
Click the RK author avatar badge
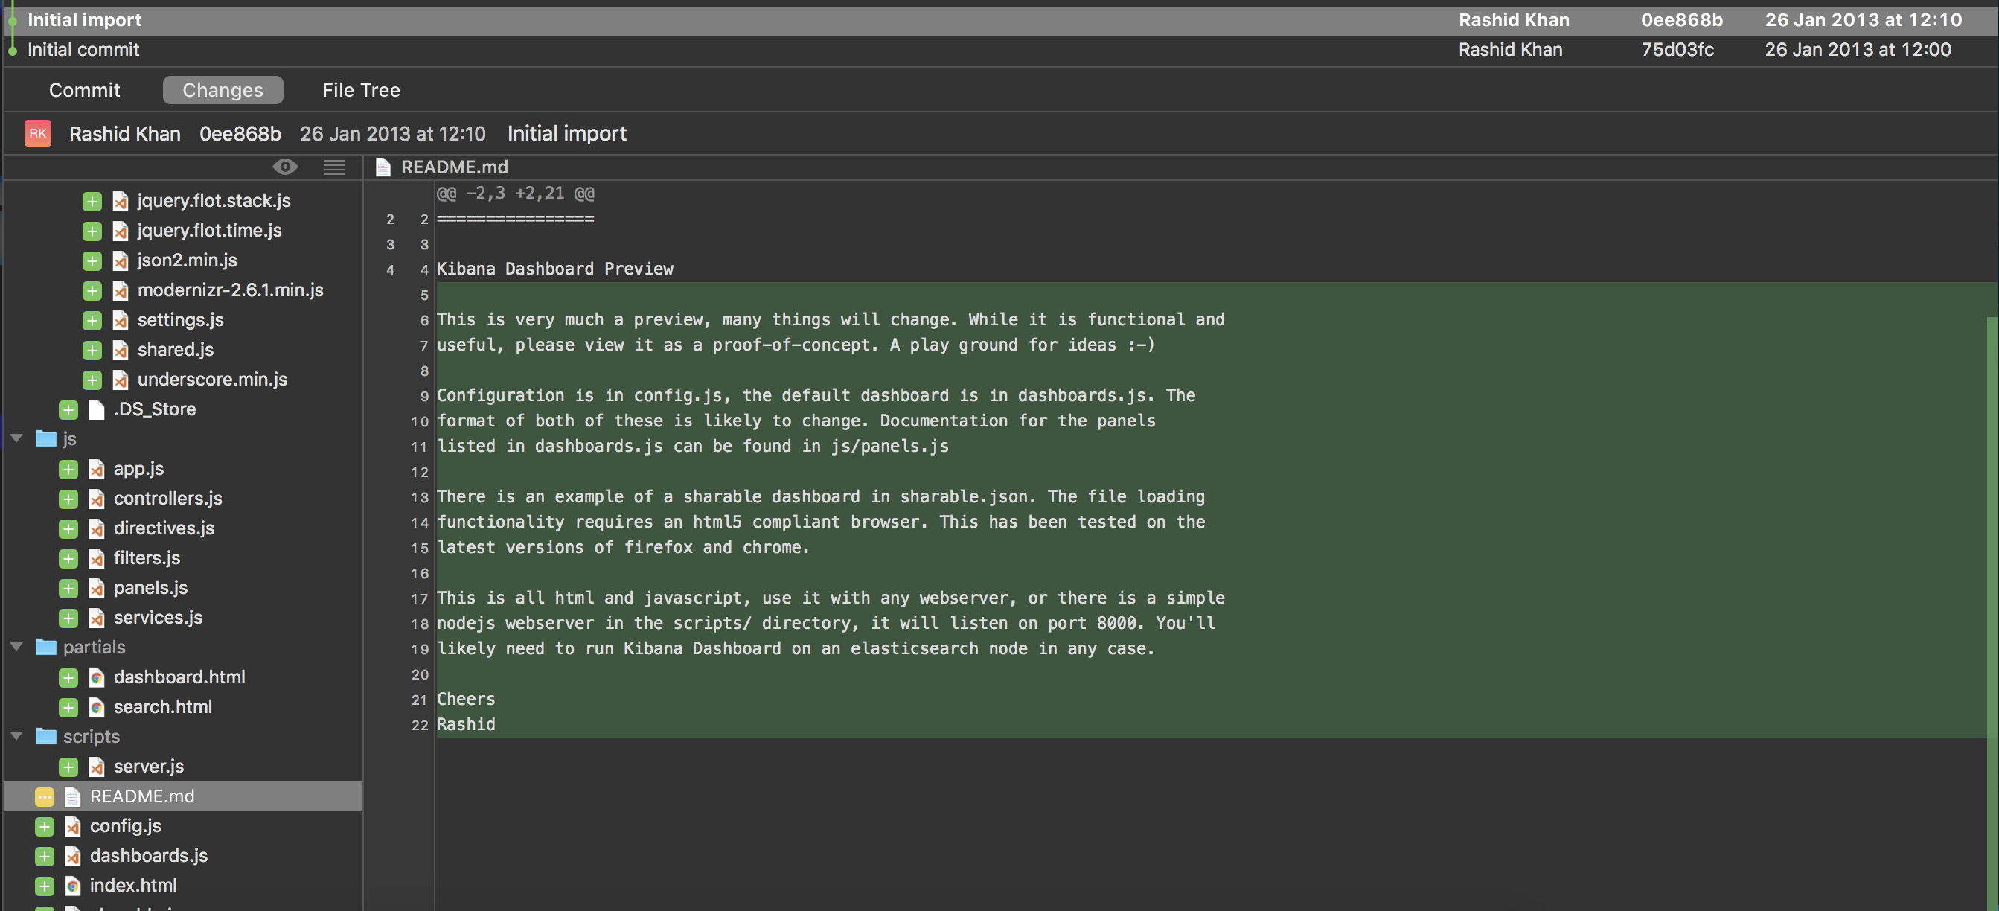pyautogui.click(x=37, y=132)
